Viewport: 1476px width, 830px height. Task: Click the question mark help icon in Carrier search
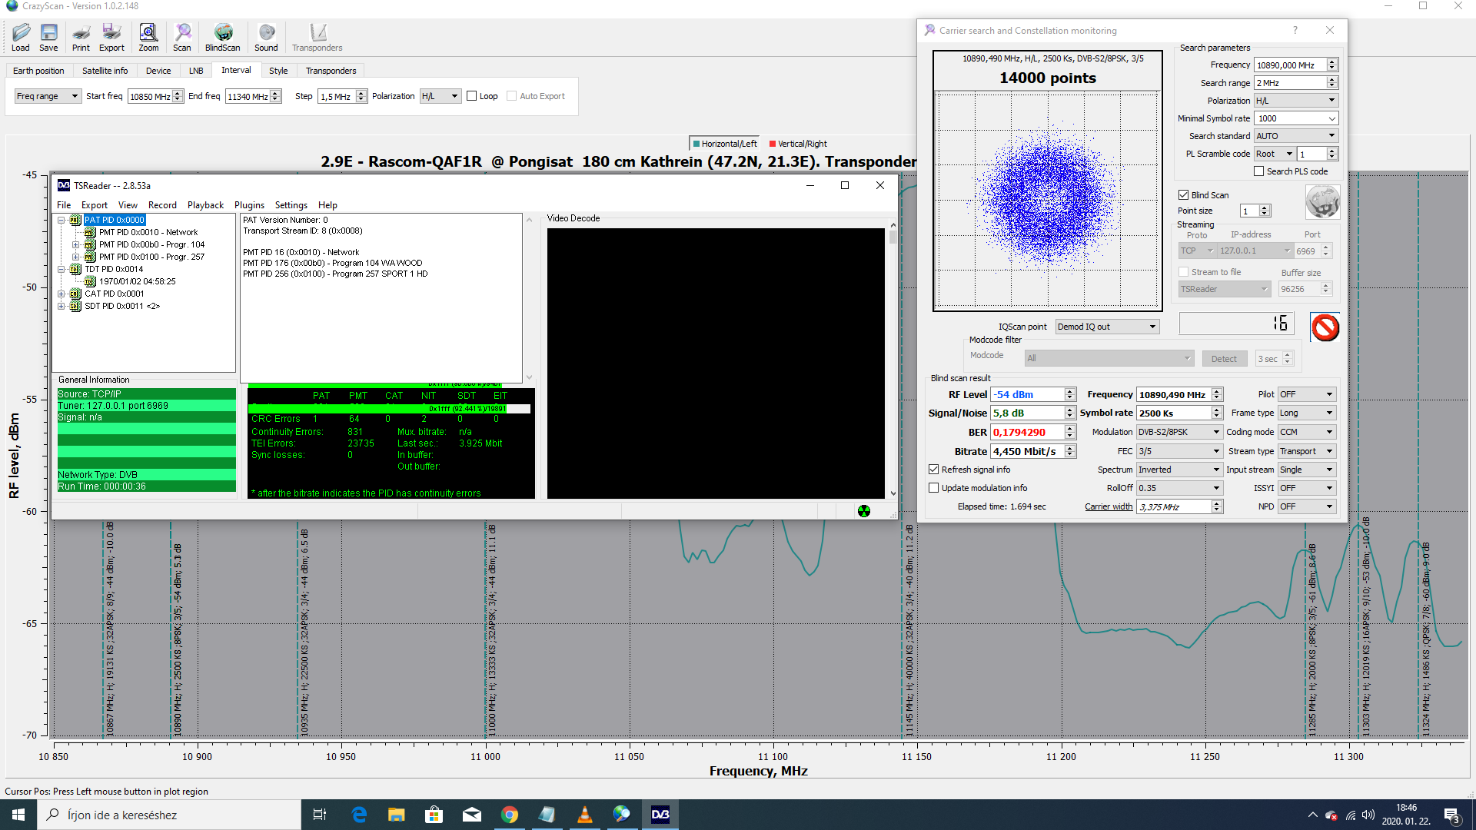pos(1295,30)
